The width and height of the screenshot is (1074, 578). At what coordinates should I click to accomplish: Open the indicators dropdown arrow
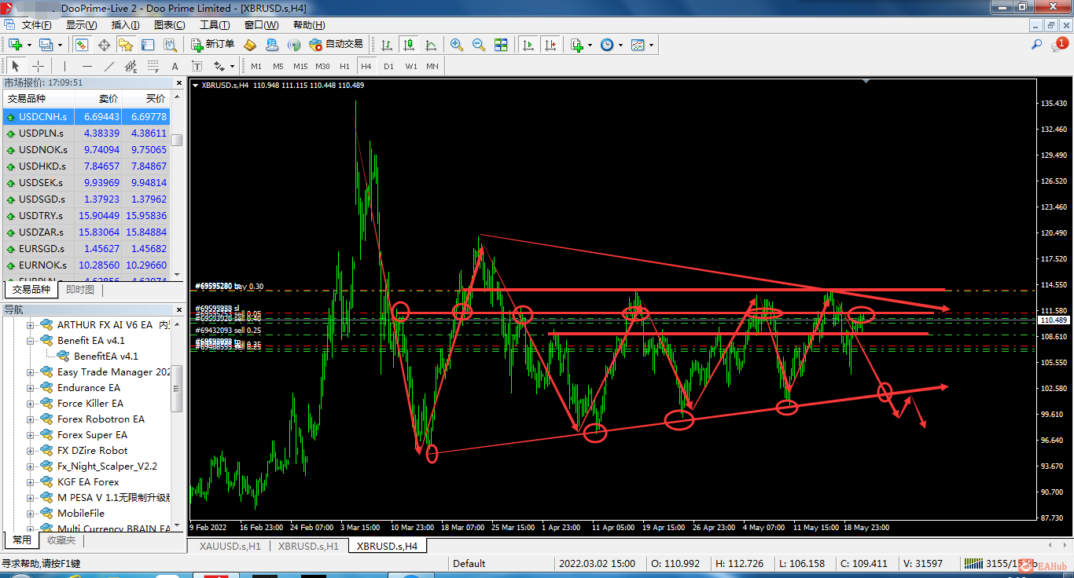pos(590,45)
